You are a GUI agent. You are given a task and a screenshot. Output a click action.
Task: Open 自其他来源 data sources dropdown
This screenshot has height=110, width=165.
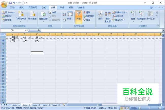coord(21,17)
